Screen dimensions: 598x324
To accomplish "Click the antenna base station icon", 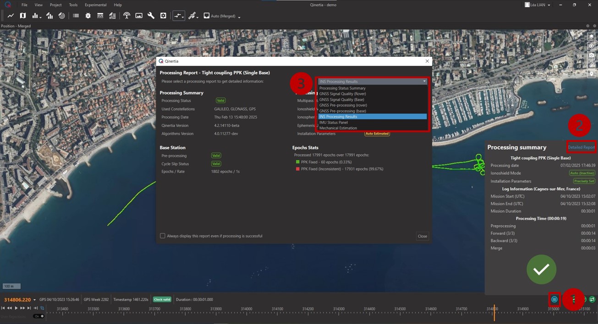I will (x=126, y=16).
